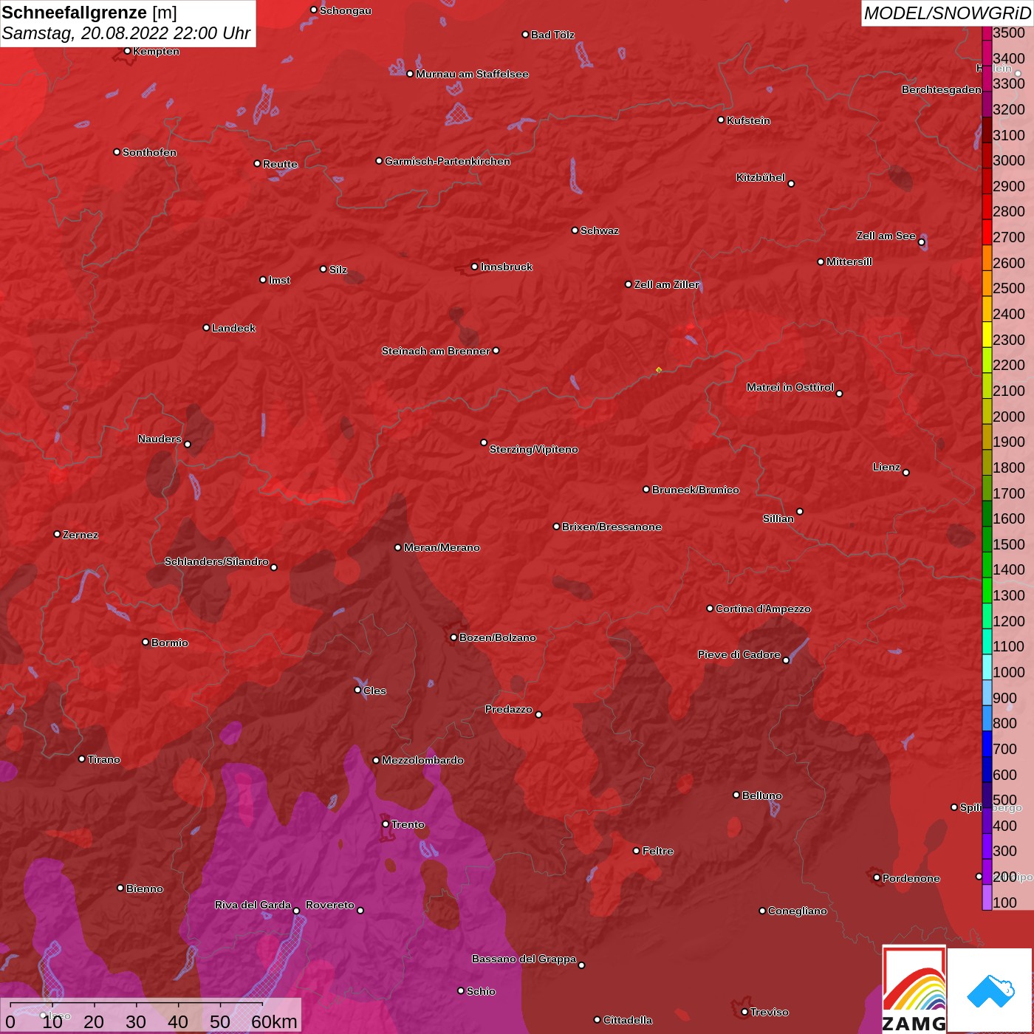
Task: Select the MODEL/SNOWGRiD label
Action: (946, 13)
